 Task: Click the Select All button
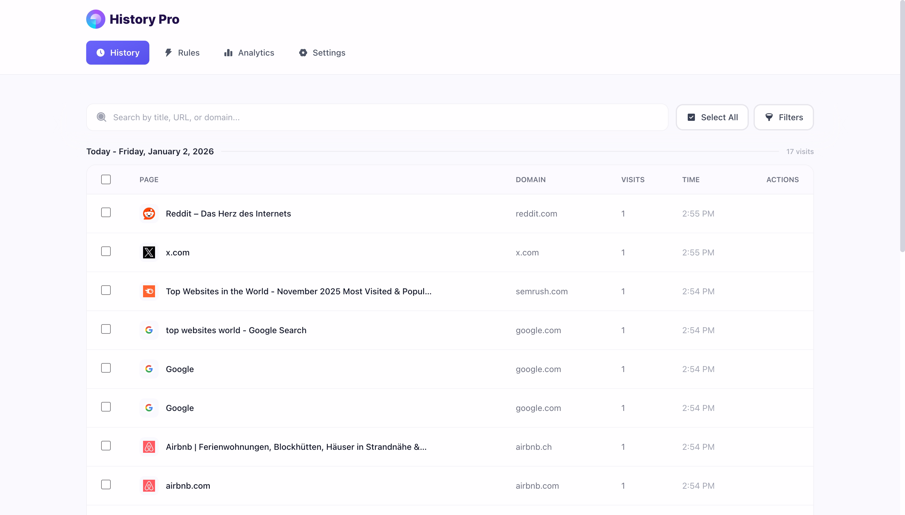click(x=712, y=117)
